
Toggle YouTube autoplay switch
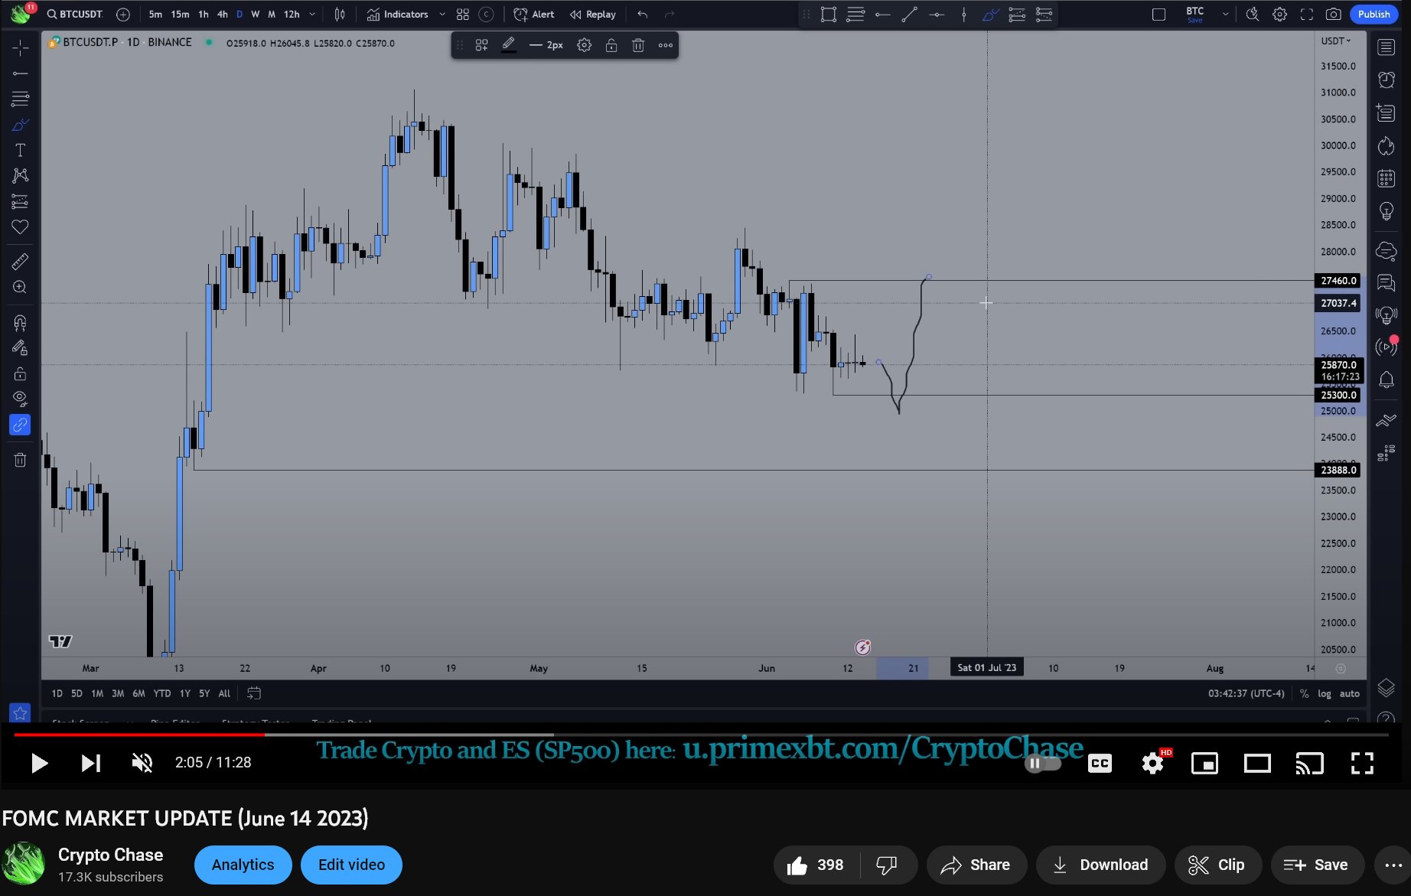click(1043, 763)
